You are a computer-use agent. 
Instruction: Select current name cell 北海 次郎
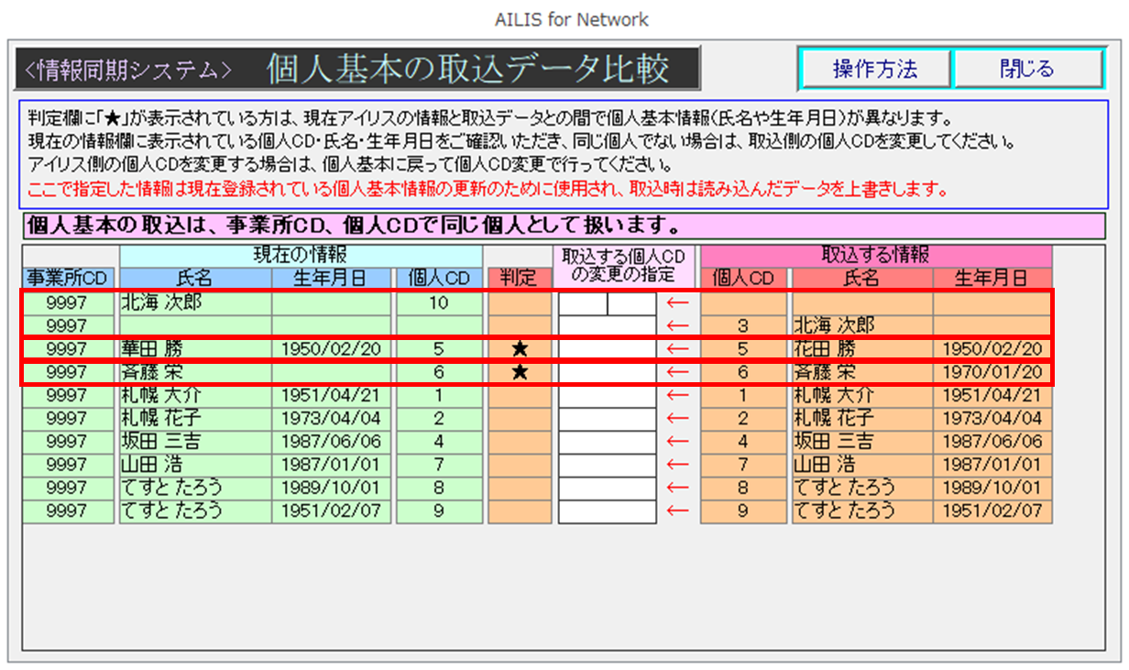click(x=194, y=302)
